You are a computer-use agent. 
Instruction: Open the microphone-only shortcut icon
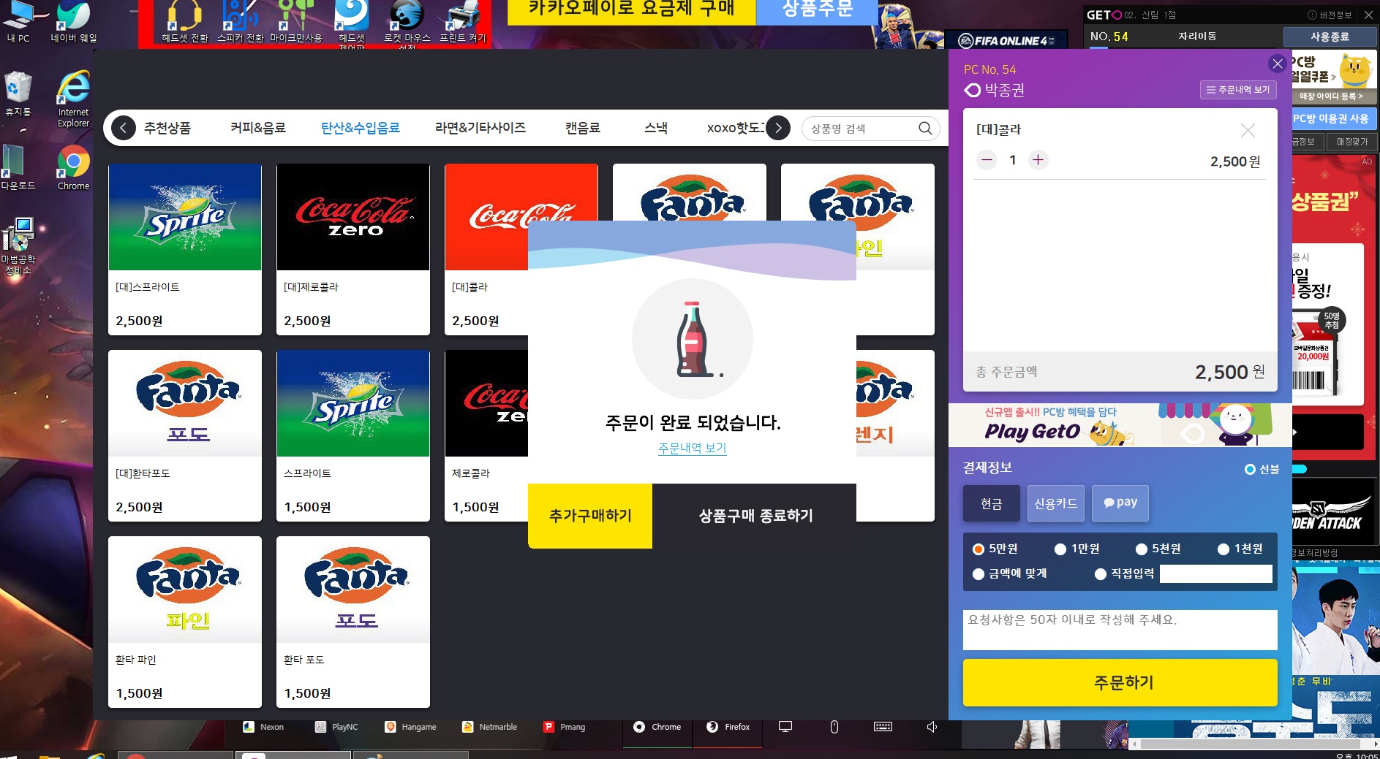point(295,22)
